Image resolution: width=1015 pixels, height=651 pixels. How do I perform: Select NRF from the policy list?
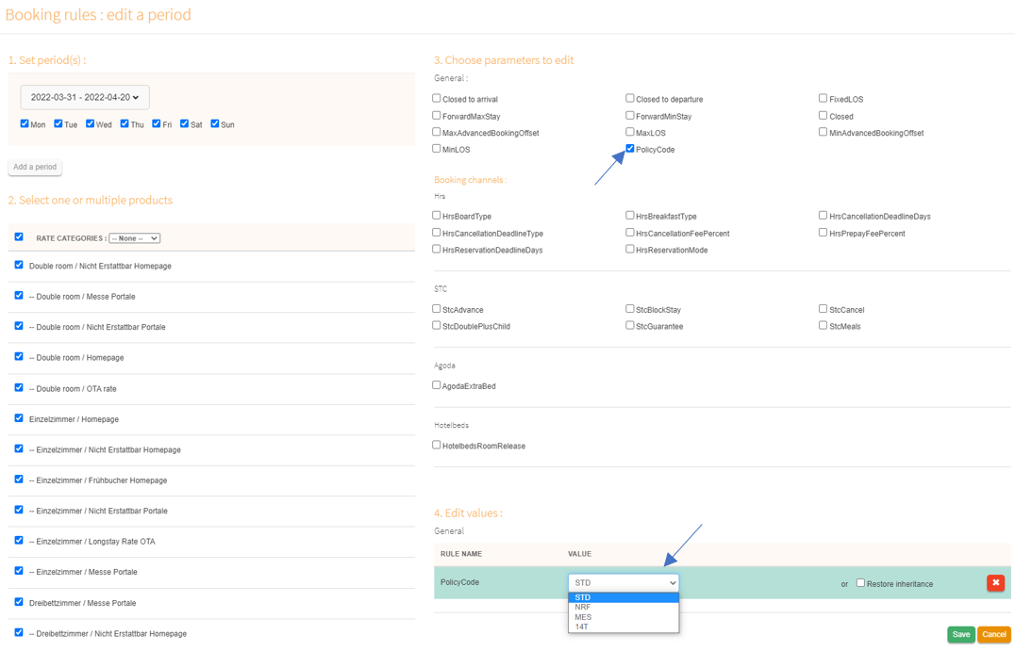pyautogui.click(x=583, y=608)
